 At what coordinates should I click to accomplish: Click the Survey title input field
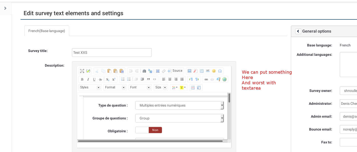point(112,53)
